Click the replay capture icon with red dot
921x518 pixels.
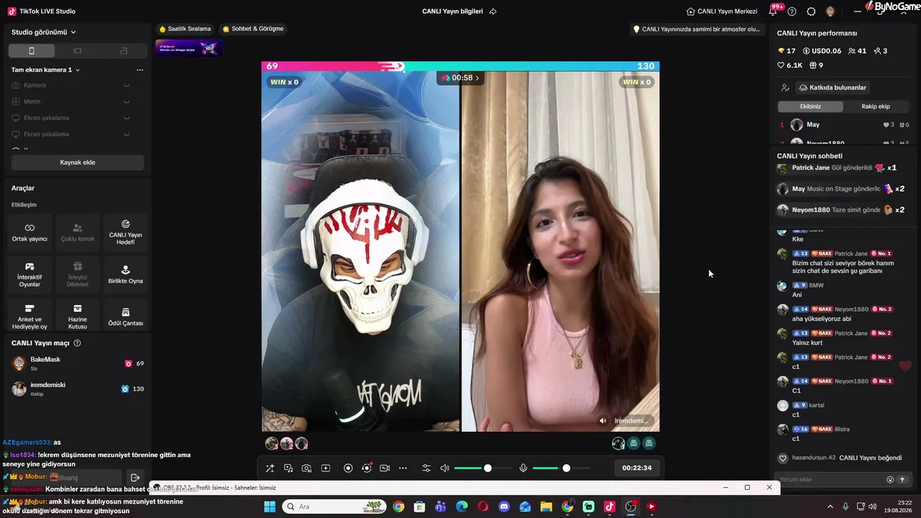pyautogui.click(x=367, y=468)
